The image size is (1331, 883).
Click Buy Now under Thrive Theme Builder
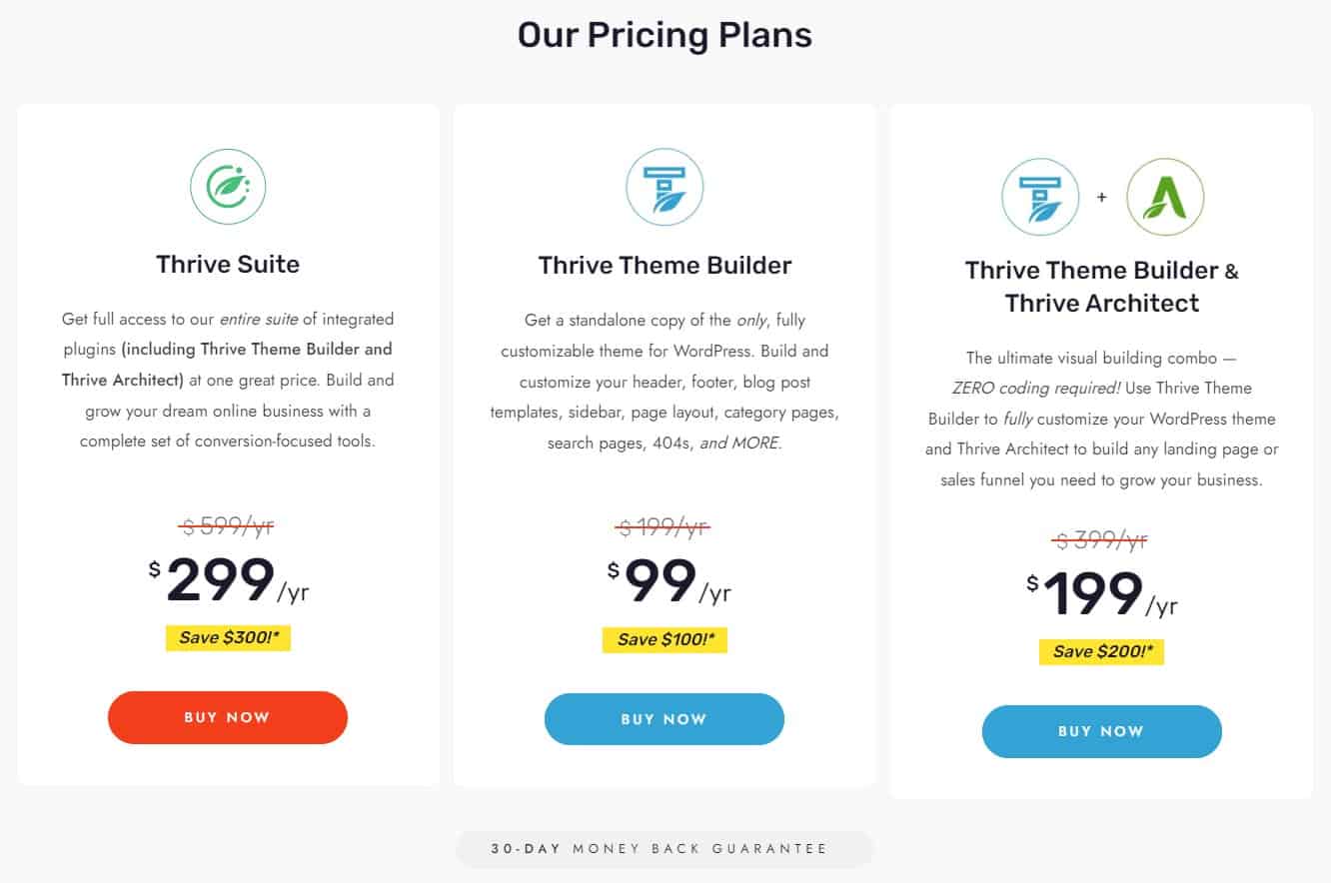[665, 719]
